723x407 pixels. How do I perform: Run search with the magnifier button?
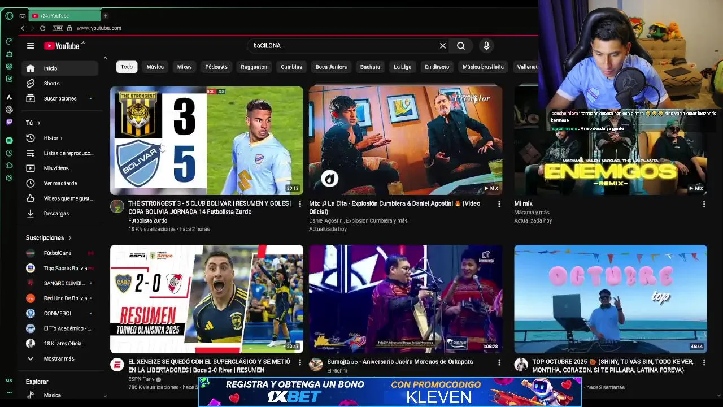click(x=461, y=46)
